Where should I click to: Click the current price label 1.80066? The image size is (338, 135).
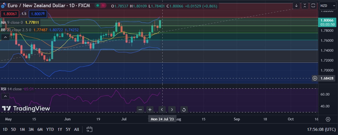pyautogui.click(x=327, y=20)
